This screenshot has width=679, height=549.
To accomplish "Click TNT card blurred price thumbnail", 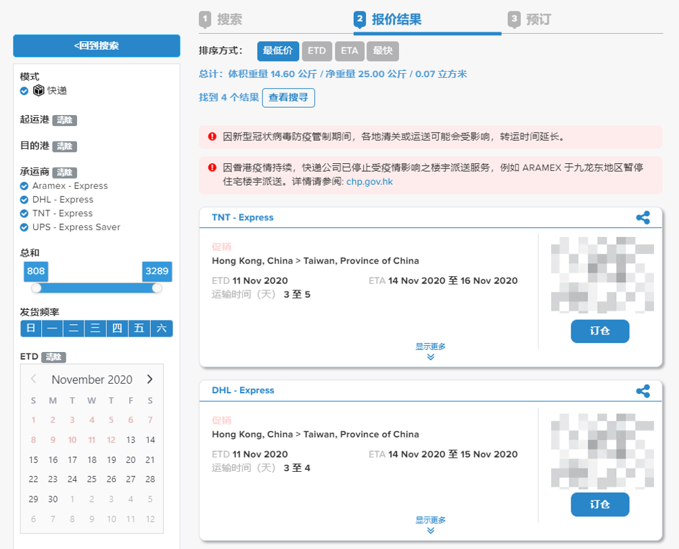I will pyautogui.click(x=603, y=274).
